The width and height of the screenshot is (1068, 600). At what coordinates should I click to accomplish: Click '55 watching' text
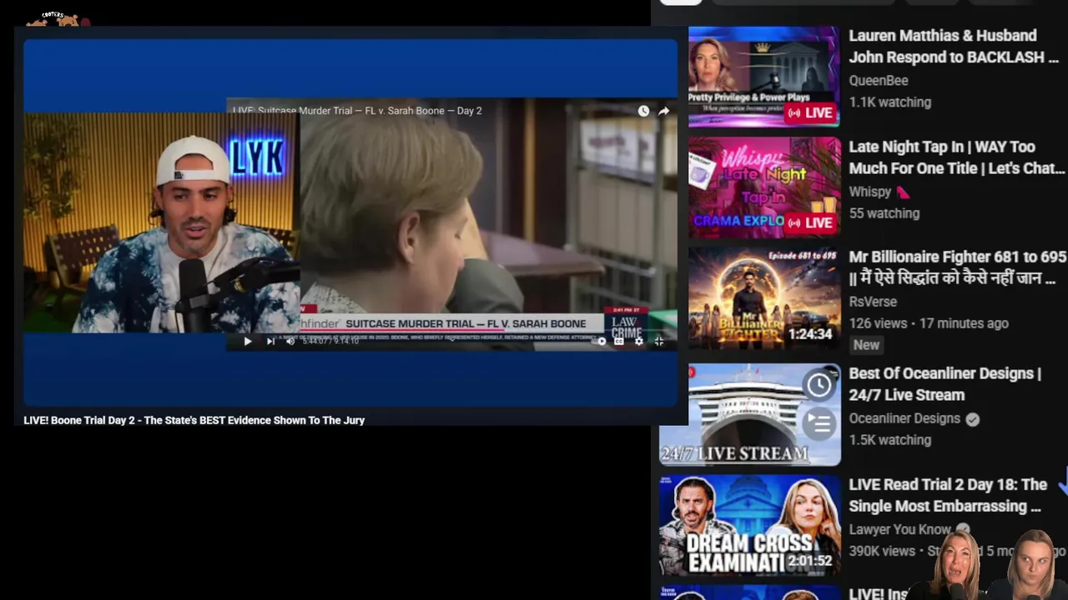point(884,213)
